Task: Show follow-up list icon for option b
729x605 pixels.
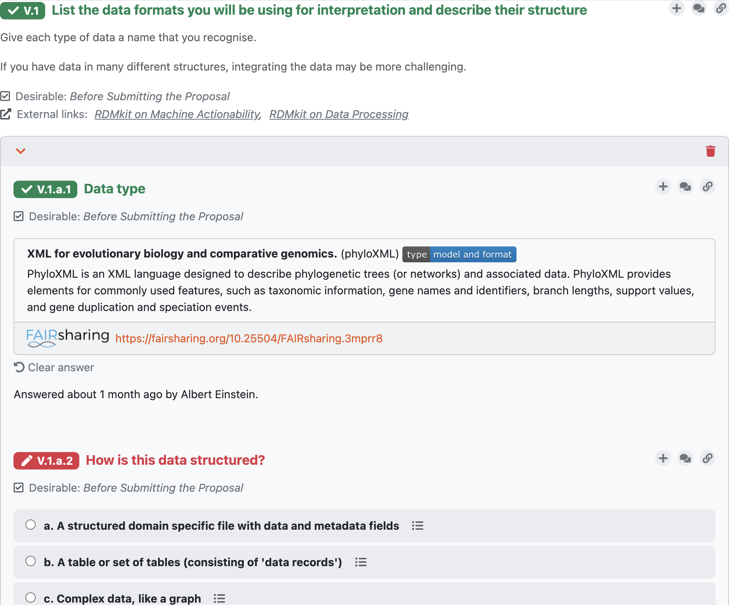Action: 361,562
